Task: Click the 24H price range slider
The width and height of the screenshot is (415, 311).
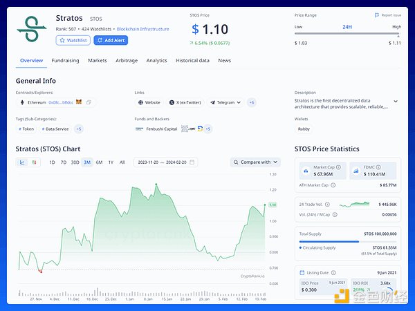Action: pyautogui.click(x=347, y=35)
